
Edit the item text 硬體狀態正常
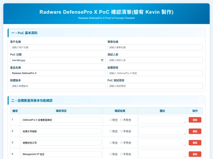pyautogui.click(x=61, y=143)
